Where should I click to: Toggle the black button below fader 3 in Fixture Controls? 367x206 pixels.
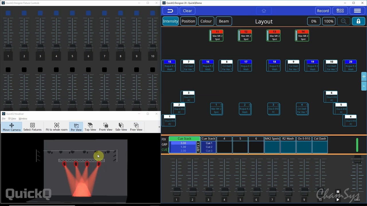pos(40,70)
